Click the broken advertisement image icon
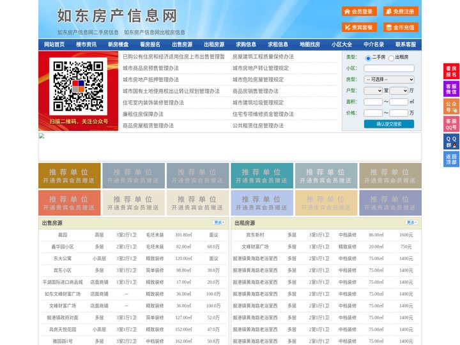The width and height of the screenshot is (460, 345). [x=42, y=136]
